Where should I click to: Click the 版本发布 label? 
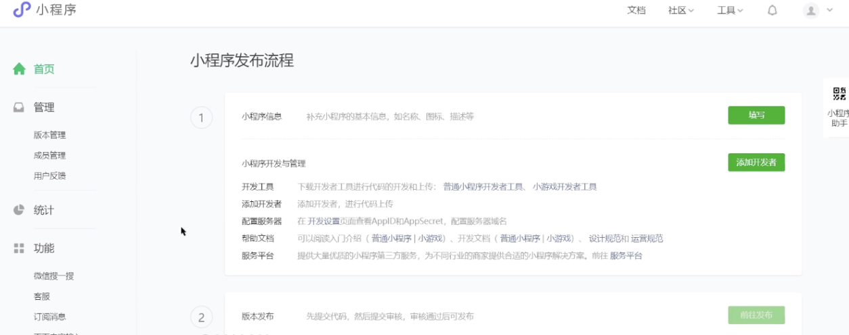click(x=257, y=316)
